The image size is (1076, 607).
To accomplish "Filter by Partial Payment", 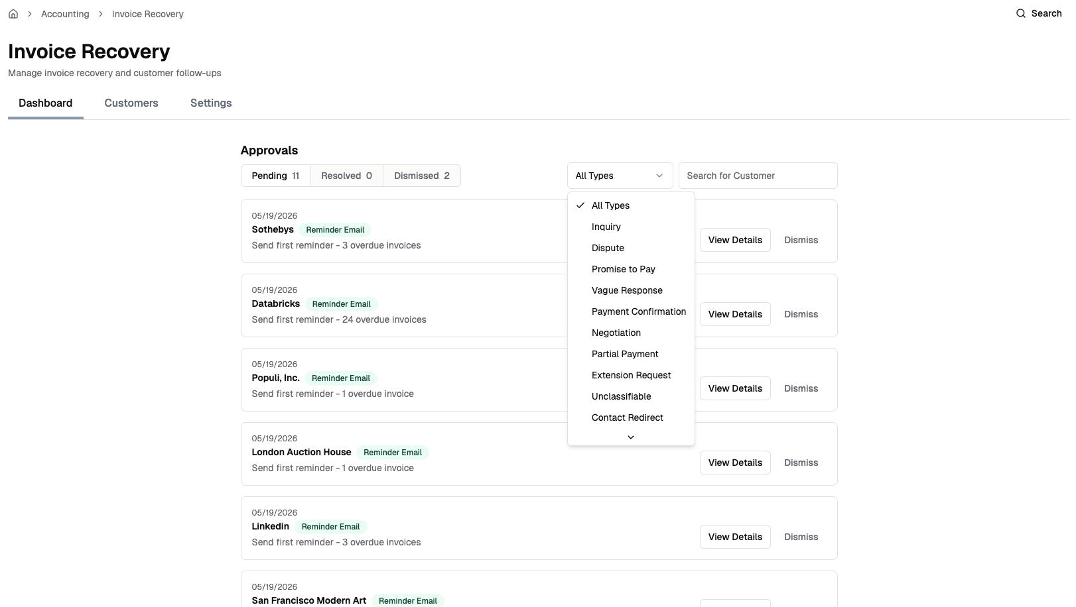I will [x=631, y=354].
